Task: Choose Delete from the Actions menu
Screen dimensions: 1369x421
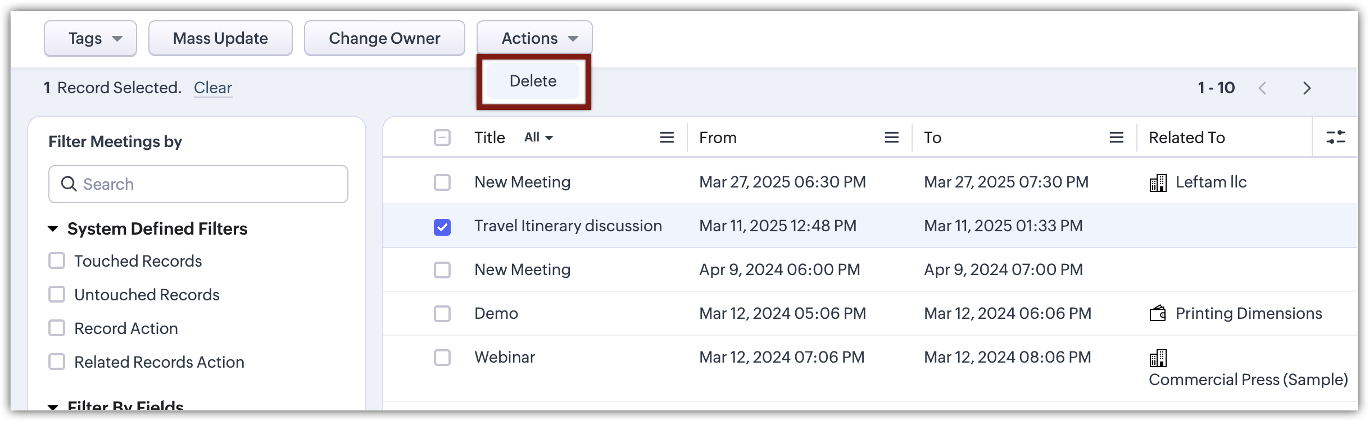Action: (533, 81)
